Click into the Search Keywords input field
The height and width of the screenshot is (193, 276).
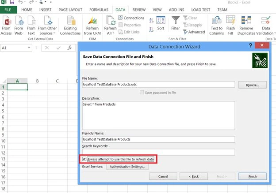pos(159,152)
